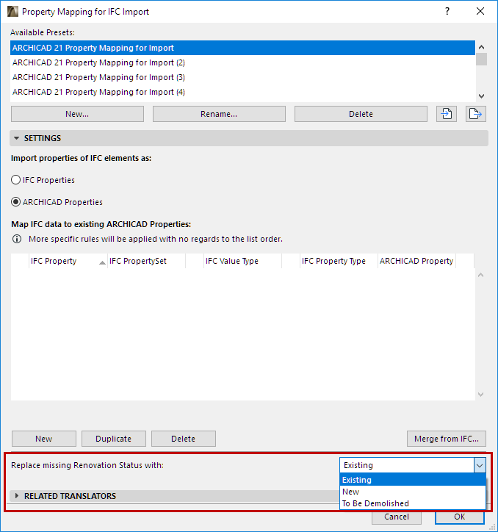Sort by IFC PropertySet column header
Screen dimensions: 498x532
click(147, 261)
